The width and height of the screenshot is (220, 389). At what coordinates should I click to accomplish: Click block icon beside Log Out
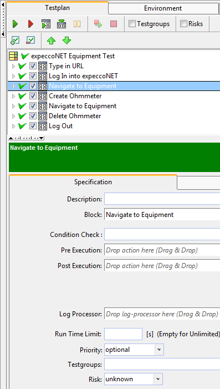click(43, 126)
